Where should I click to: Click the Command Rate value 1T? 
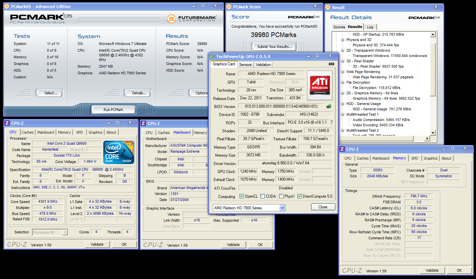(419, 238)
